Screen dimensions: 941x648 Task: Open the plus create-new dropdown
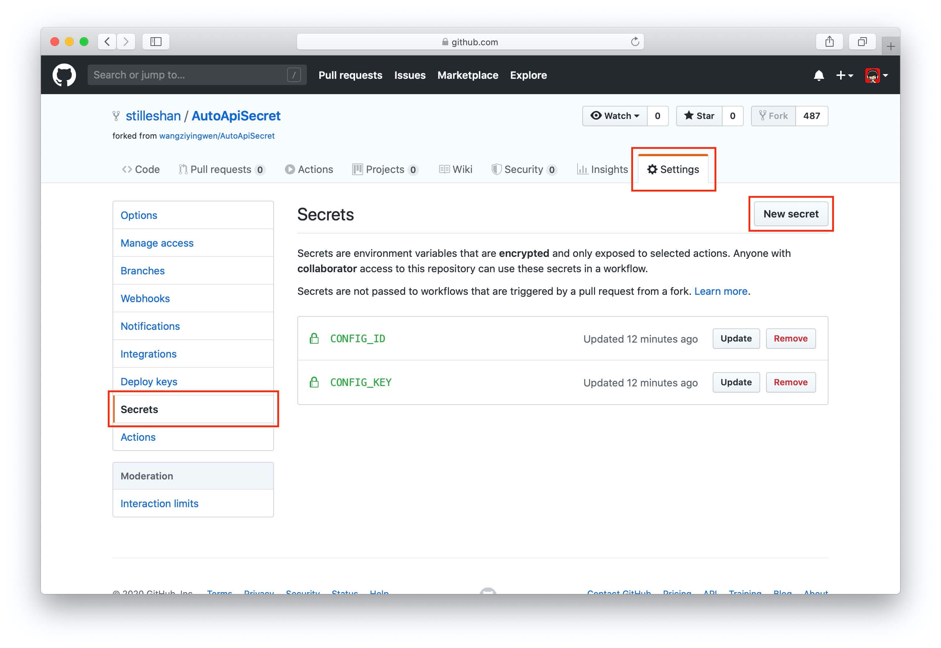pos(844,76)
